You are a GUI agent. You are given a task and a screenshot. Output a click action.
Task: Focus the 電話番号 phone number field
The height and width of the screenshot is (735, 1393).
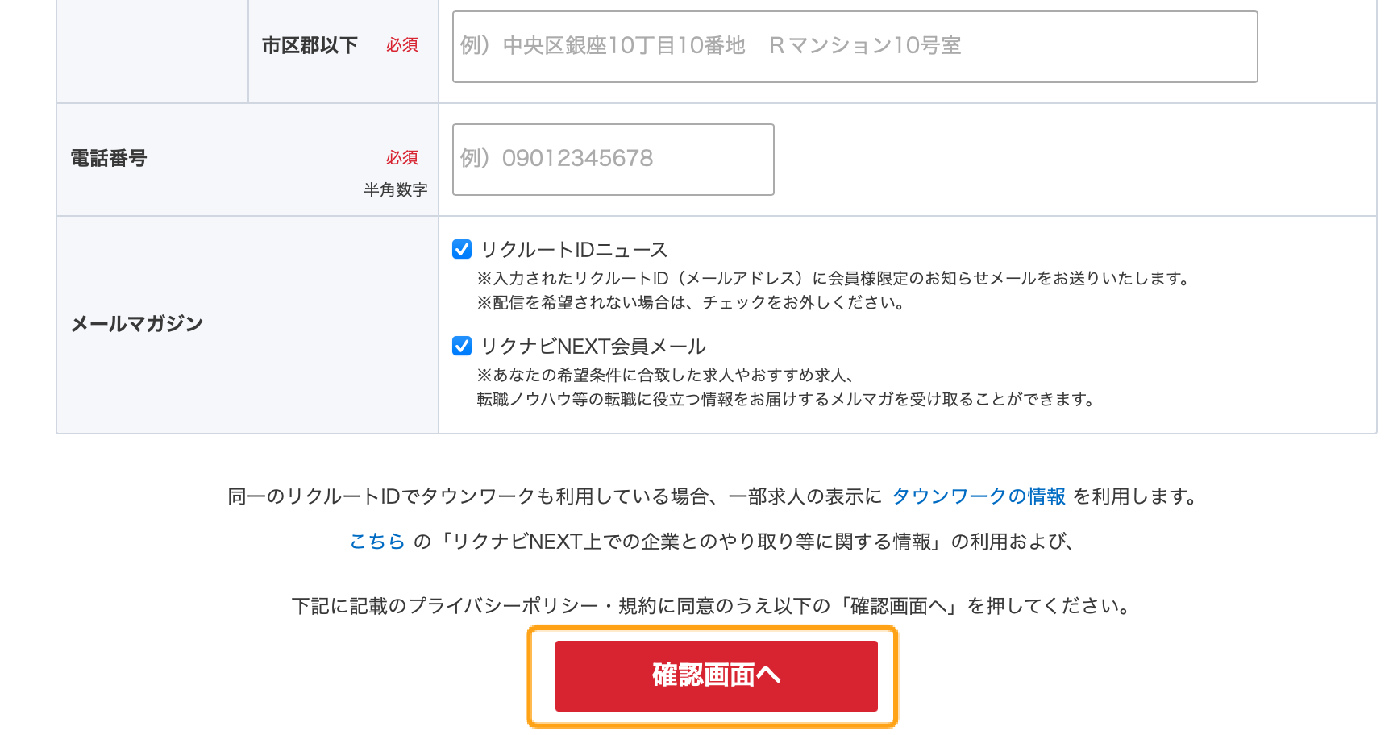613,160
